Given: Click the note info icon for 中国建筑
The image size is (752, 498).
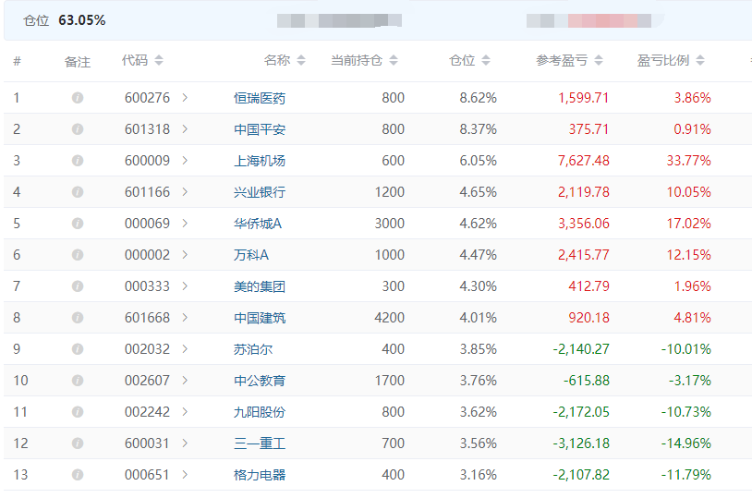Looking at the screenshot, I should coord(78,318).
